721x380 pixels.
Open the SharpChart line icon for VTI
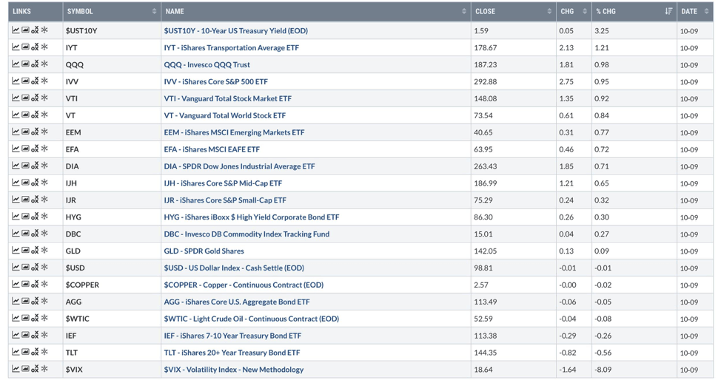pos(16,98)
